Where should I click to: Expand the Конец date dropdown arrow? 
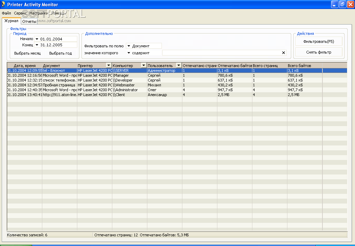point(37,45)
